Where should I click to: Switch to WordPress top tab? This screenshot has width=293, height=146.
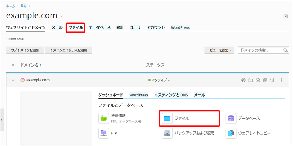point(180,27)
